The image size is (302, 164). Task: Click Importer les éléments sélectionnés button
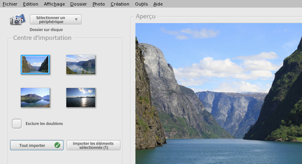tap(93, 145)
